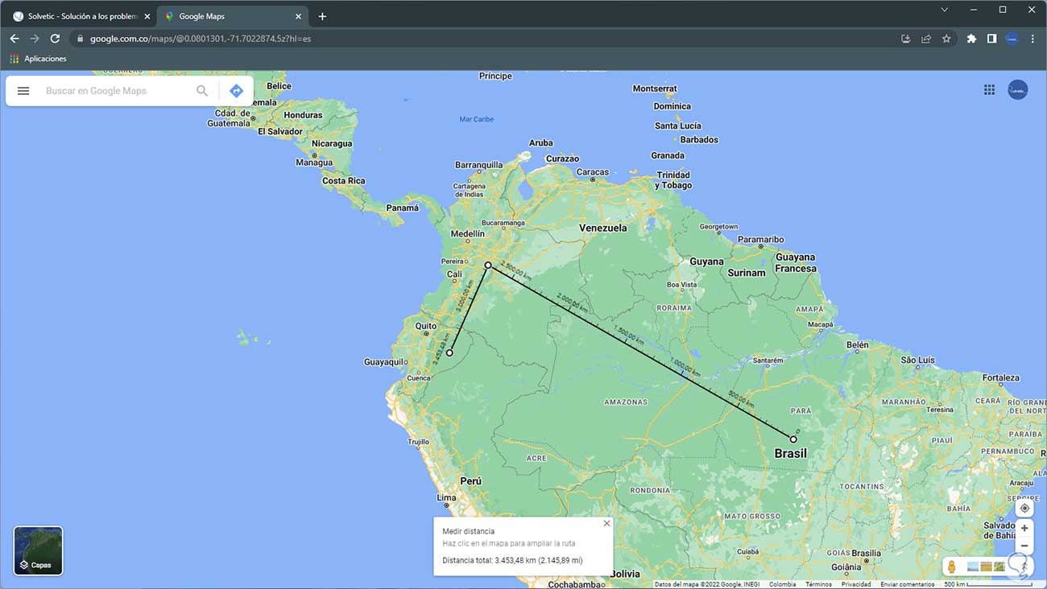Zoom out of the map
Viewport: 1047px width, 589px height.
click(x=1024, y=546)
